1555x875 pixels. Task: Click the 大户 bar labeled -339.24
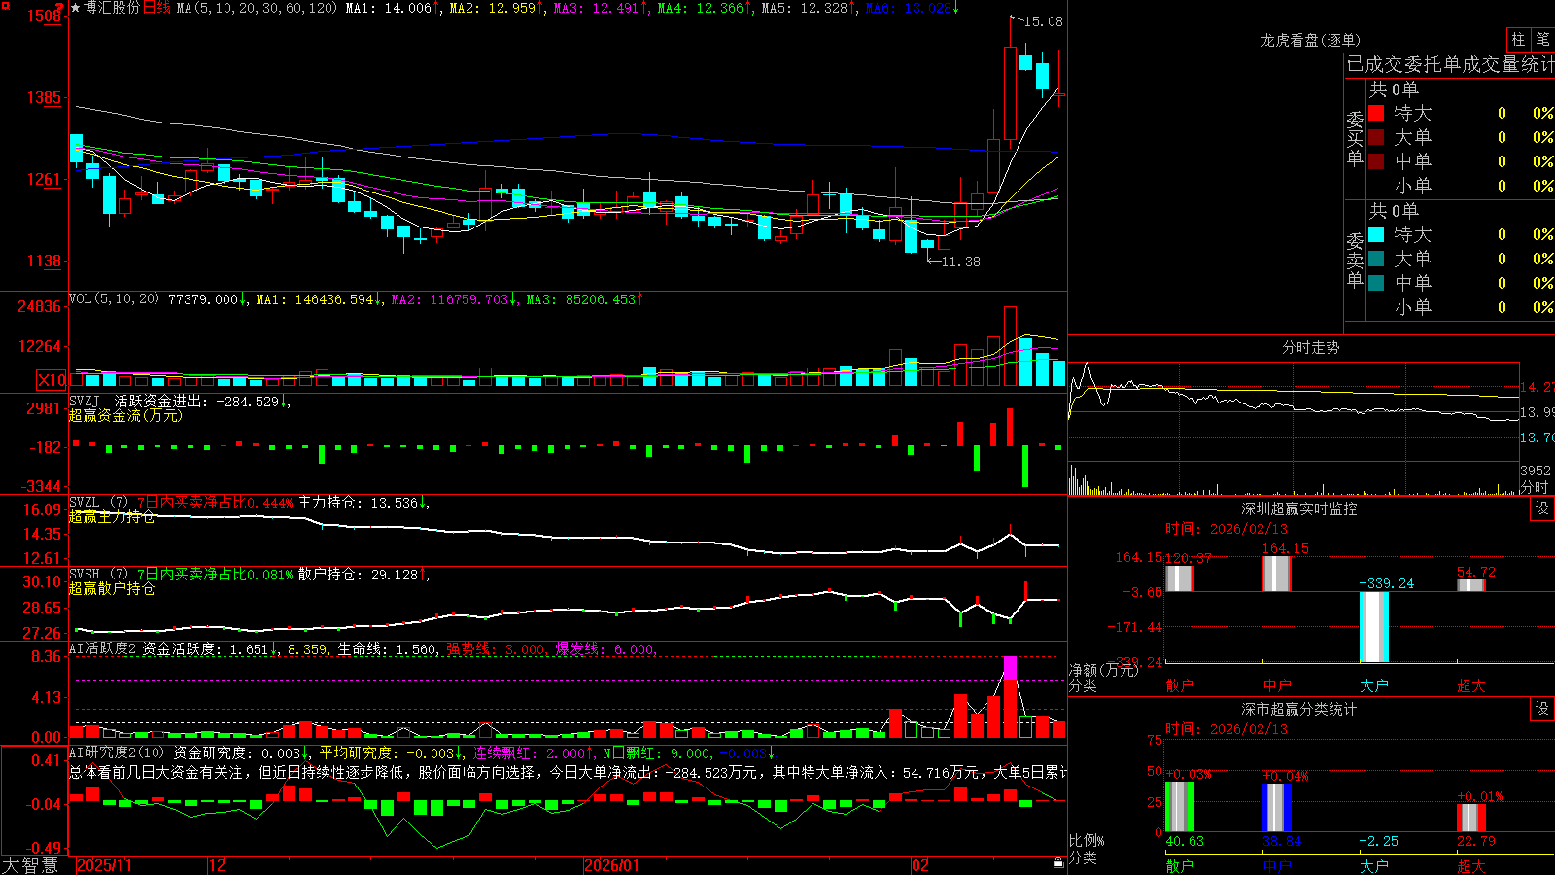tap(1373, 627)
